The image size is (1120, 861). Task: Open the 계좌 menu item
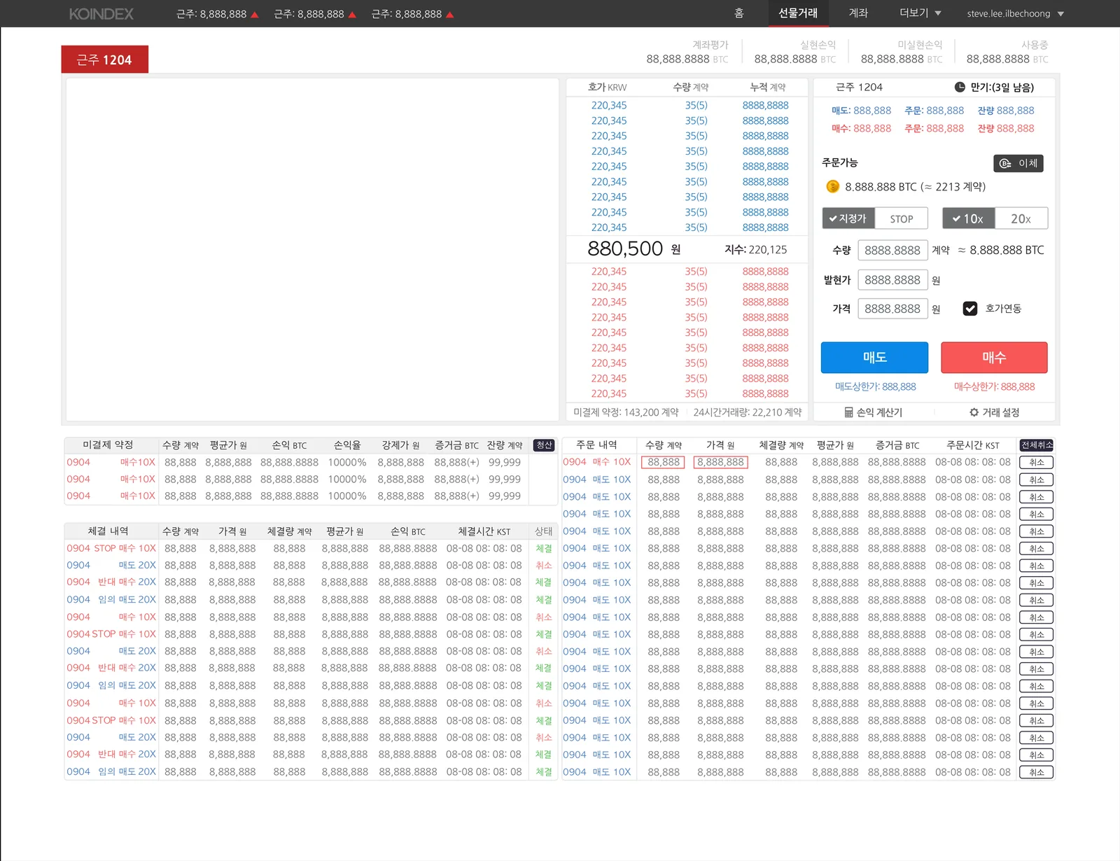(x=858, y=13)
